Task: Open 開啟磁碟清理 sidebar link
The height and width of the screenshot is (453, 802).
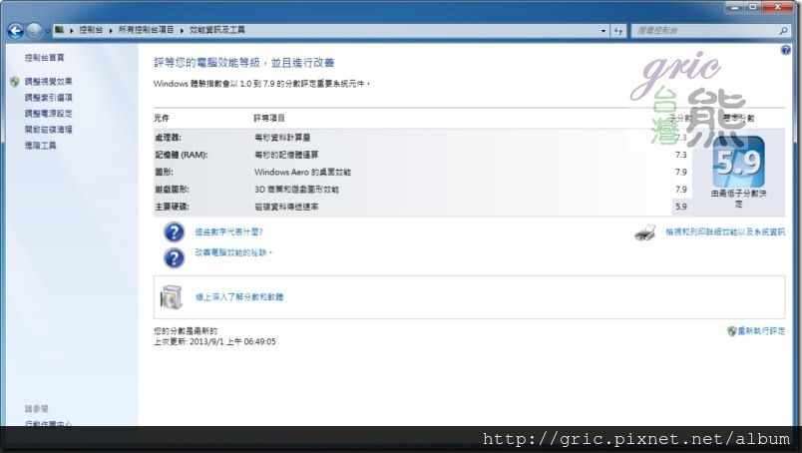Action: pos(49,130)
